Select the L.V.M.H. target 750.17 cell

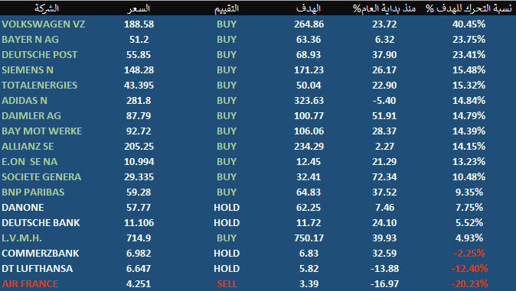click(309, 238)
